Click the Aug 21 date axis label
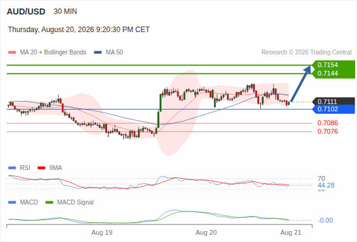357x242 pixels. [x=291, y=232]
